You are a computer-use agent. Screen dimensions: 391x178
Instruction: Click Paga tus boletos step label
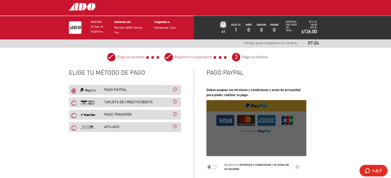(x=255, y=57)
